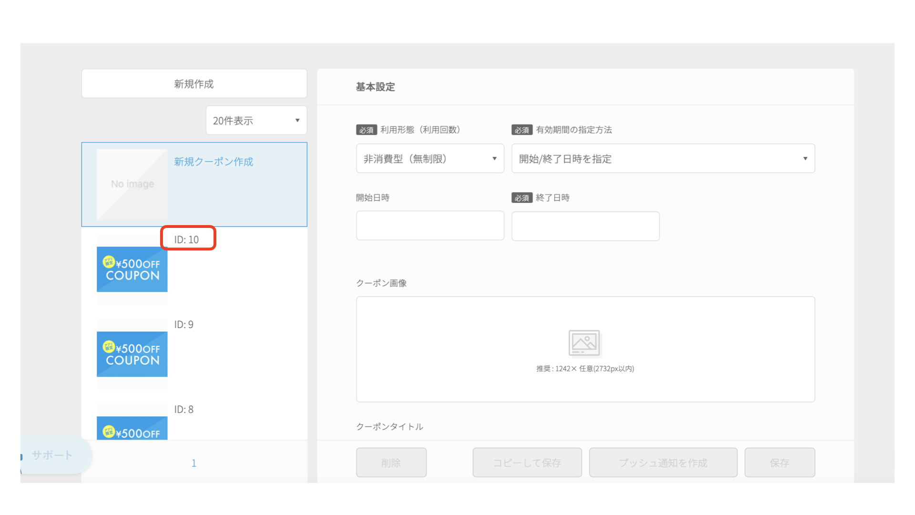
Task: Open the 開始/終了日時を指定 validity period dropdown
Action: tap(663, 159)
